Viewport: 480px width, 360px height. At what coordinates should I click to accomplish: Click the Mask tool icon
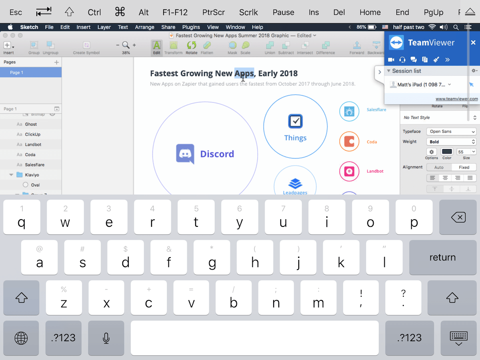coord(232,47)
